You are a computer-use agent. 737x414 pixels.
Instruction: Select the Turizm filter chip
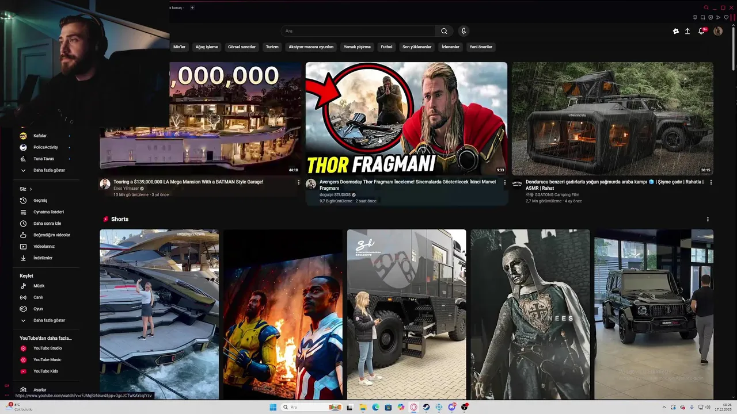point(272,47)
